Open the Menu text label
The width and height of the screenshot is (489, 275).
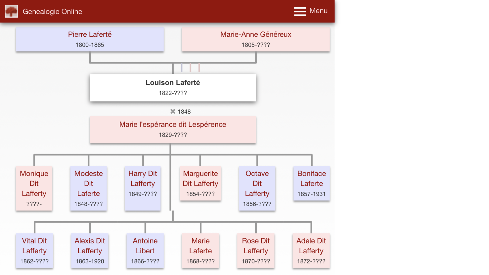318,11
